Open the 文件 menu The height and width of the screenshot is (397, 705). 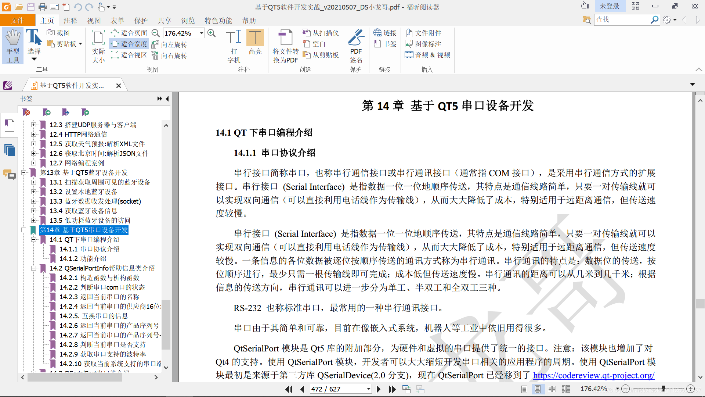click(x=17, y=21)
